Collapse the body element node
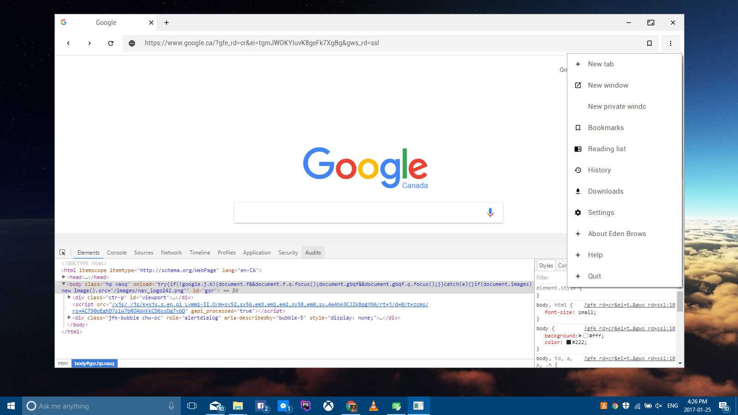Image resolution: width=738 pixels, height=415 pixels. [64, 284]
